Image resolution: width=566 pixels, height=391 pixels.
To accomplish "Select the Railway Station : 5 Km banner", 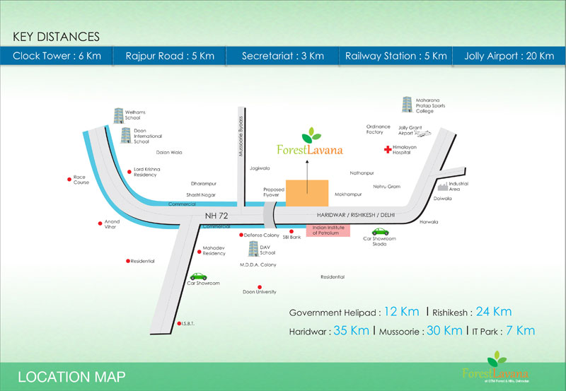I will click(x=395, y=56).
